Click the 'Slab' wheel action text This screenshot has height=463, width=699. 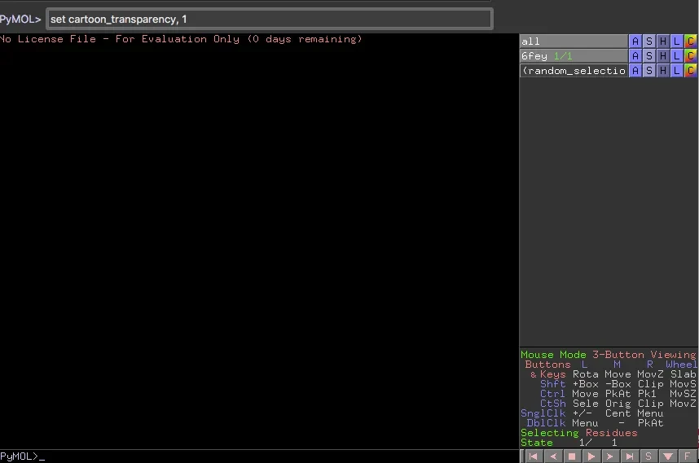[684, 374]
